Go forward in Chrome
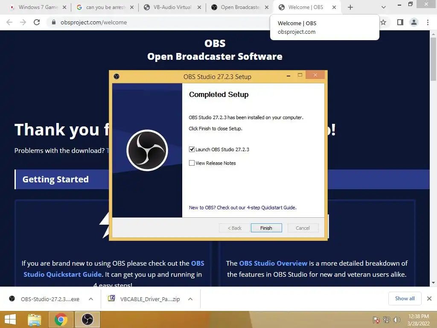Viewport: 437px width, 328px height. click(23, 22)
